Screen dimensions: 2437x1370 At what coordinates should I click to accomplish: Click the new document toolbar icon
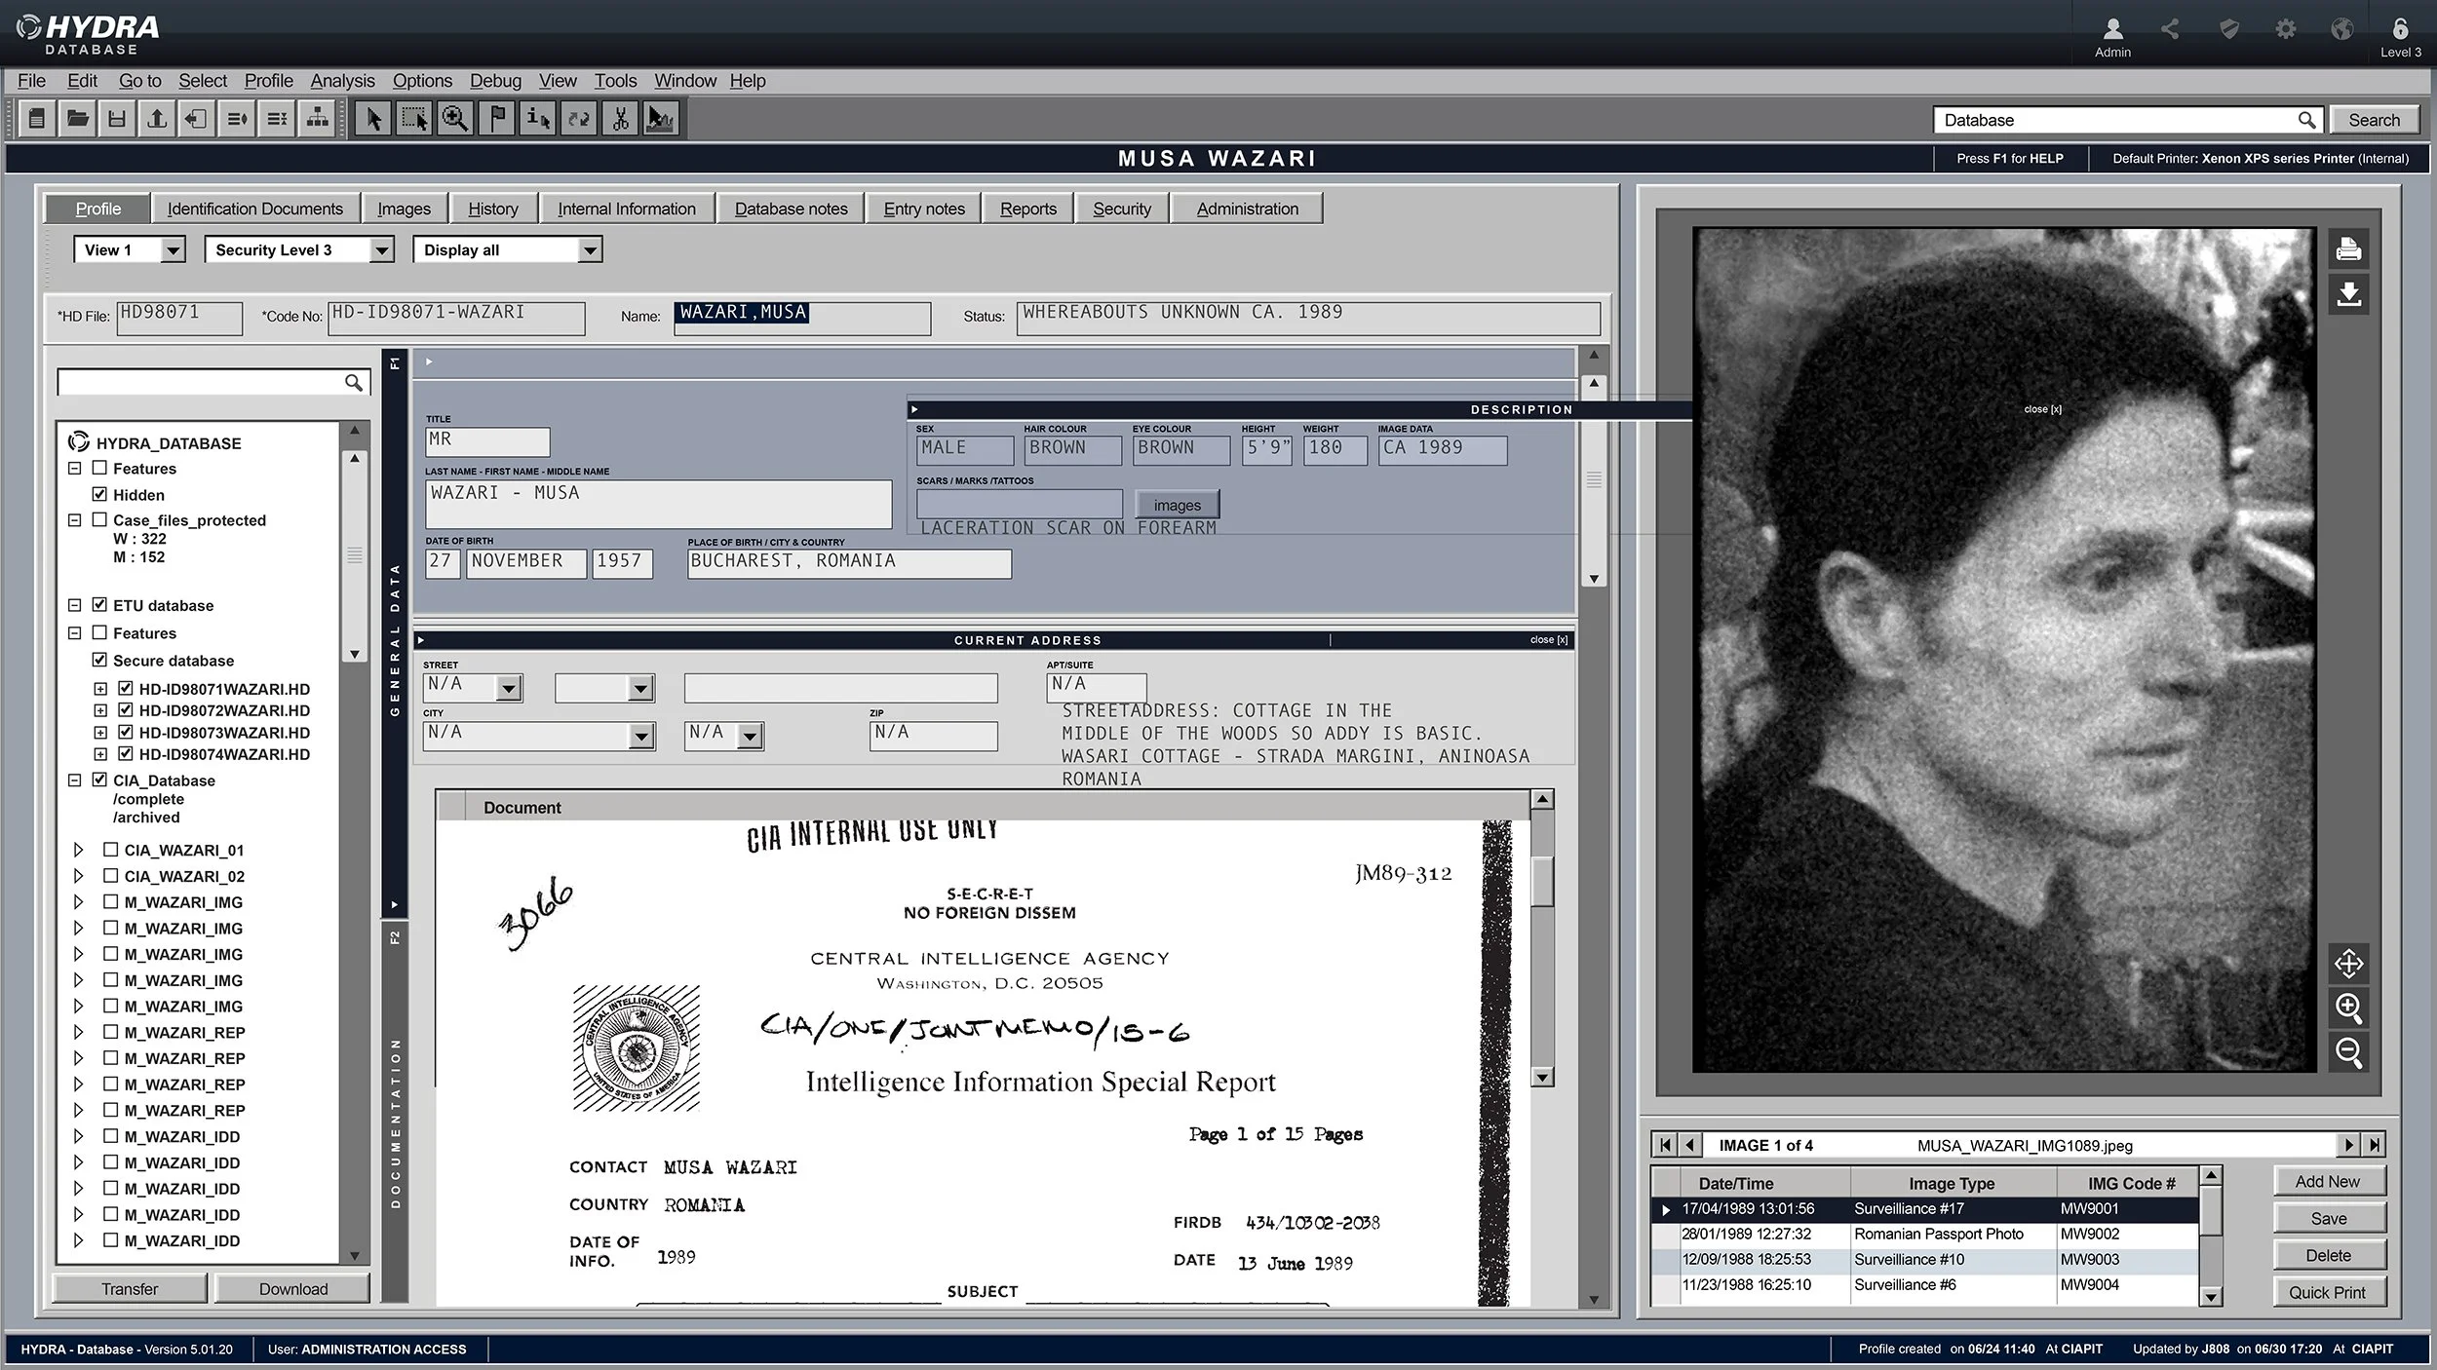[x=37, y=119]
